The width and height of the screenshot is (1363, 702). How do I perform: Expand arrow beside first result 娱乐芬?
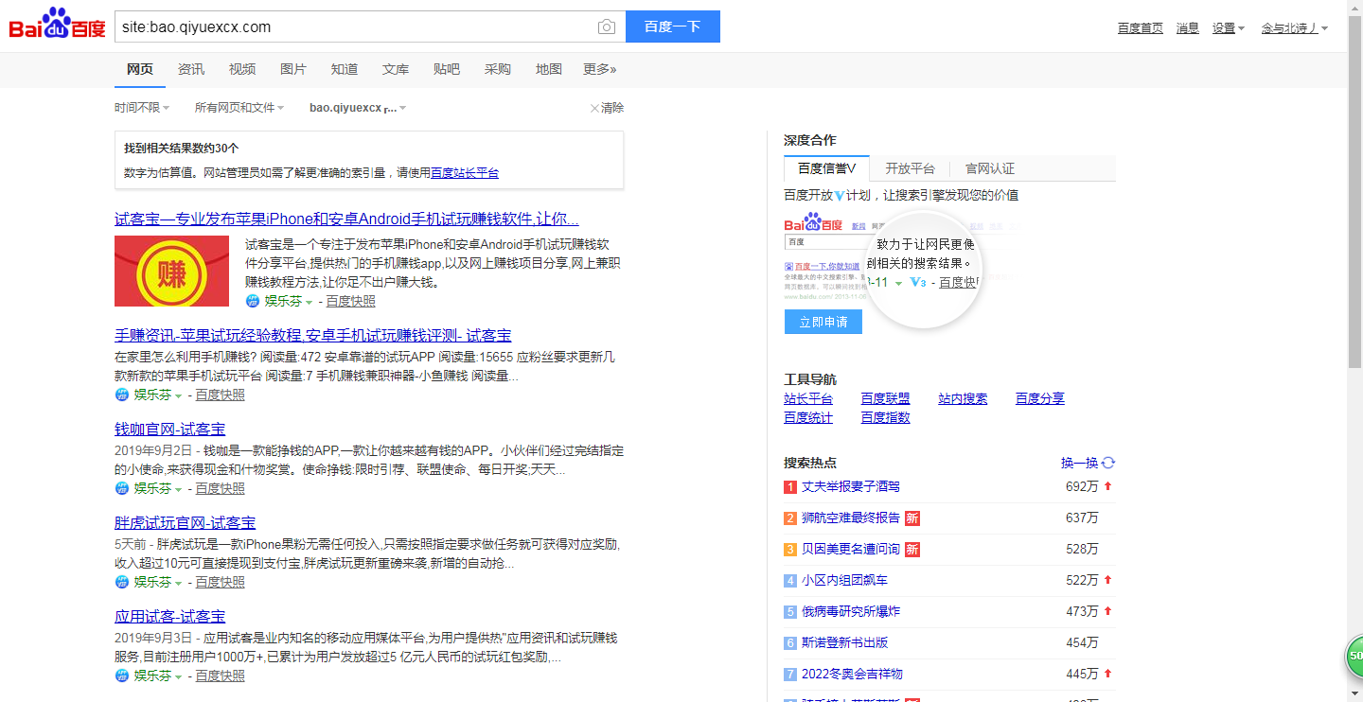[x=309, y=302]
